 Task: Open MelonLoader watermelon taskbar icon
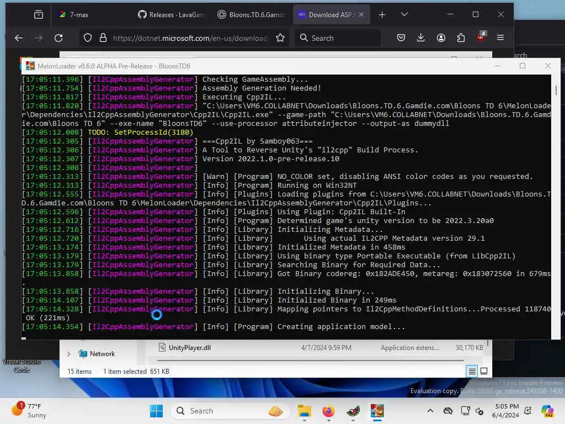(353, 411)
